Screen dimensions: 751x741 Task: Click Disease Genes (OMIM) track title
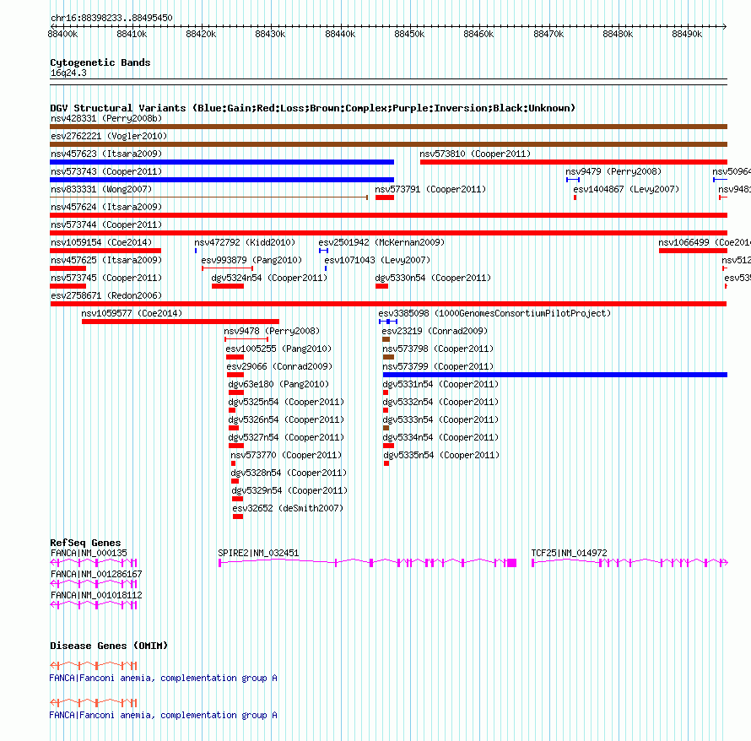pyautogui.click(x=109, y=646)
